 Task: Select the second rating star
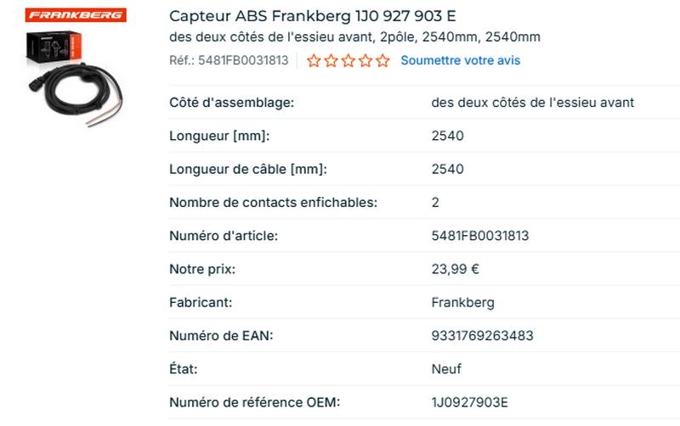(331, 61)
